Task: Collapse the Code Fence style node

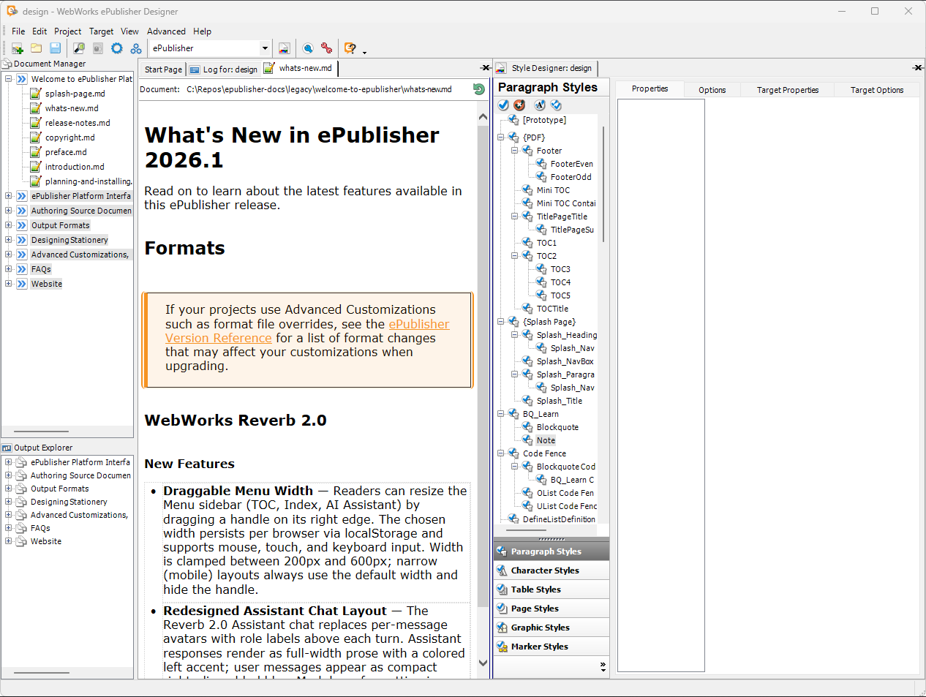Action: pos(501,453)
